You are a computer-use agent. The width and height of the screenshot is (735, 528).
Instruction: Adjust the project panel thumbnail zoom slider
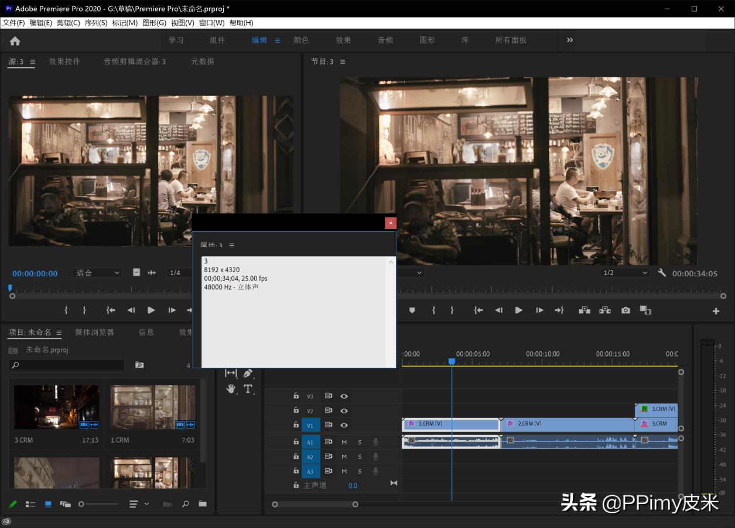coord(82,503)
